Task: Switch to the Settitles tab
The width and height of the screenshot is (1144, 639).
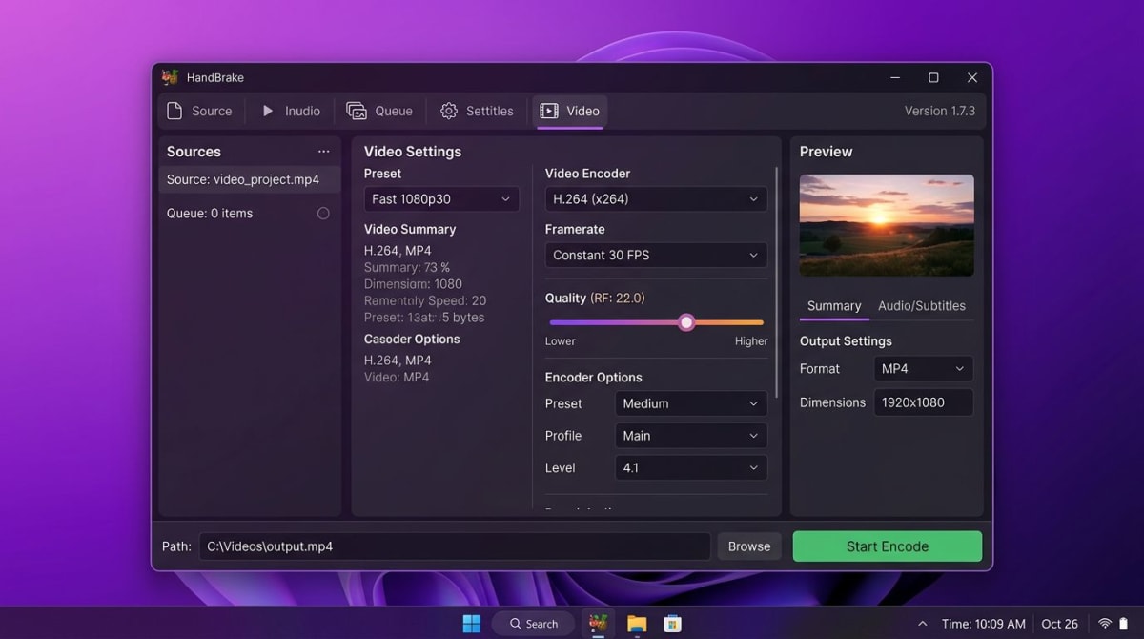Action: tap(477, 111)
